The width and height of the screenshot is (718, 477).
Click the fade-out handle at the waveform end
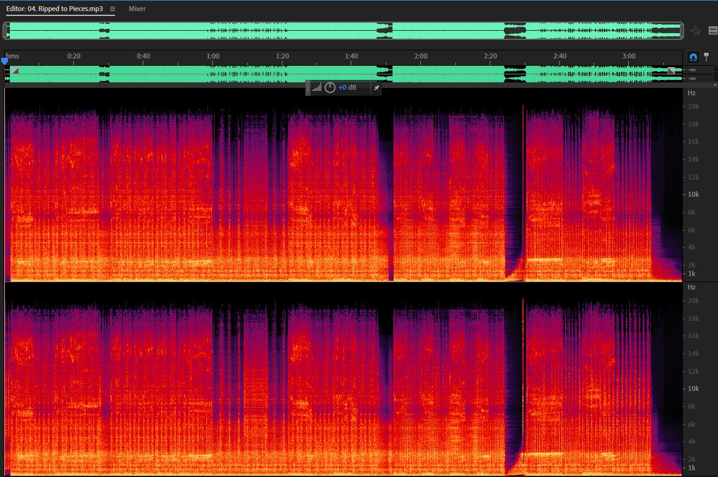[x=671, y=71]
